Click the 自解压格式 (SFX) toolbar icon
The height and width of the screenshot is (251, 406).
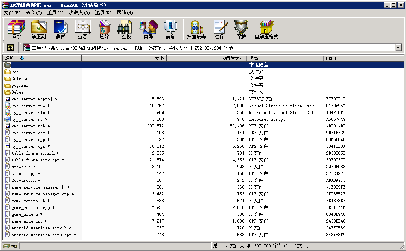pyautogui.click(x=266, y=29)
